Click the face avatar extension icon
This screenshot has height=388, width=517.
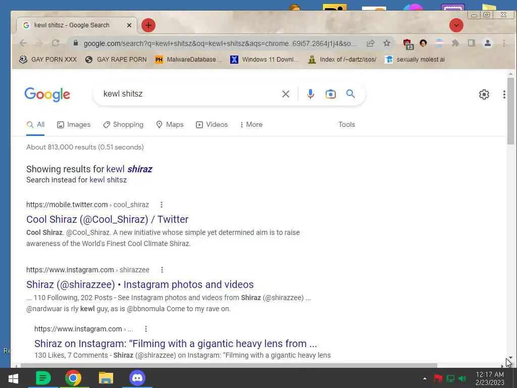[423, 43]
